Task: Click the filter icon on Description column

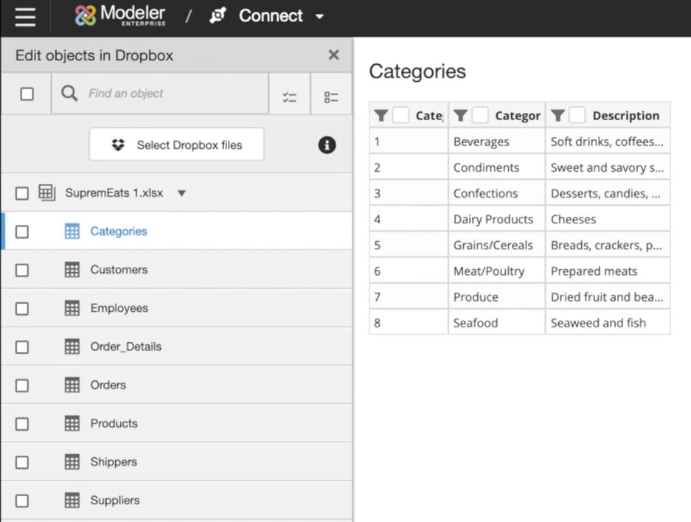Action: pyautogui.click(x=558, y=116)
